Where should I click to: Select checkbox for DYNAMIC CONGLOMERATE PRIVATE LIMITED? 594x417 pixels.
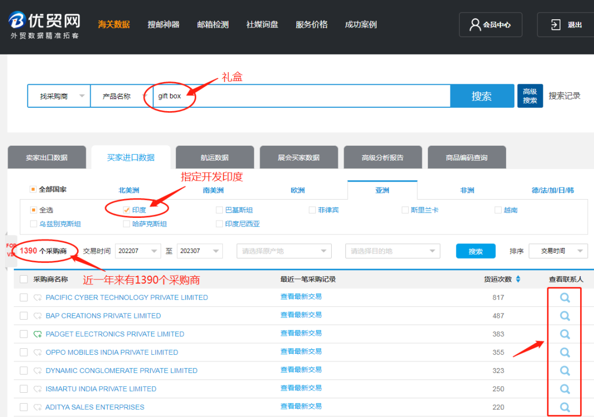click(x=24, y=370)
